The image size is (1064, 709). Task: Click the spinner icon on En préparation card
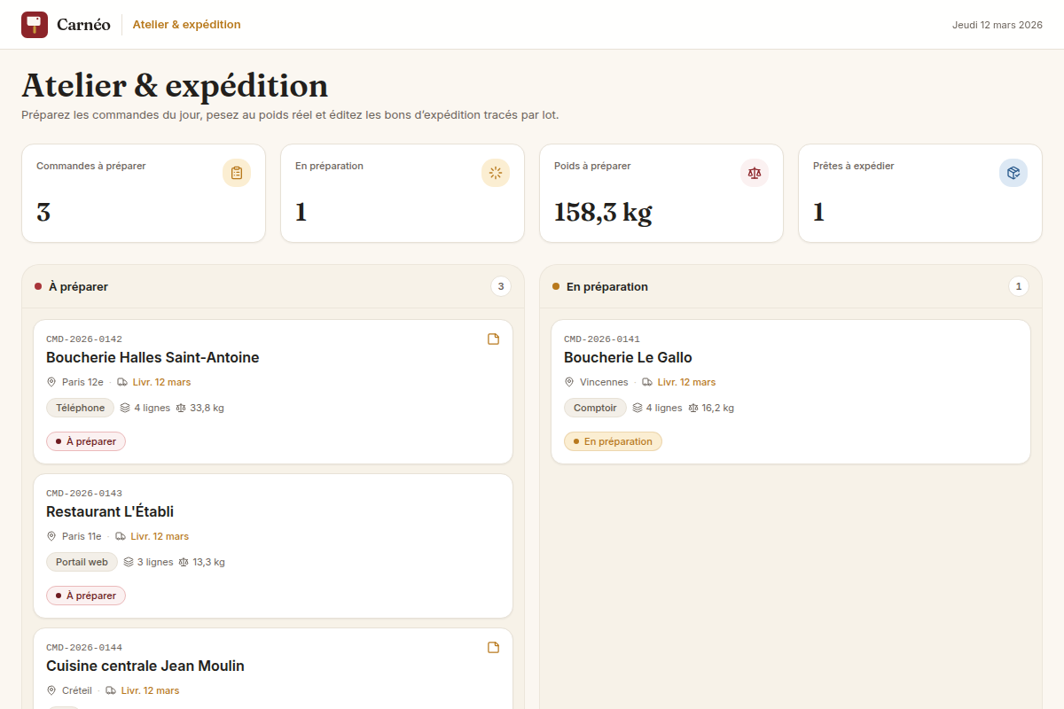click(x=496, y=173)
